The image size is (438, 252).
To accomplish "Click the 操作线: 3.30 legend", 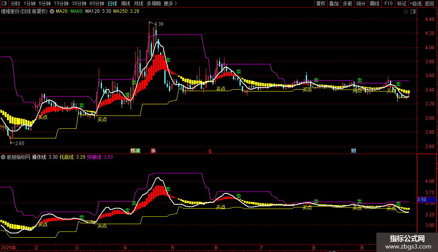I will point(45,157).
